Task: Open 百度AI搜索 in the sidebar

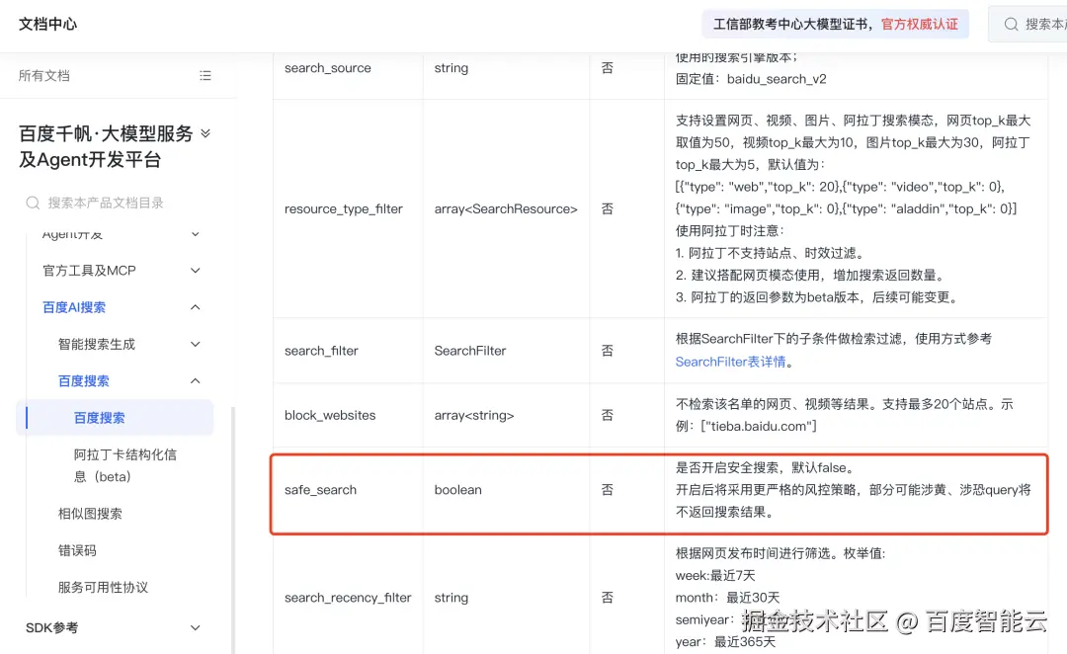Action: (74, 307)
